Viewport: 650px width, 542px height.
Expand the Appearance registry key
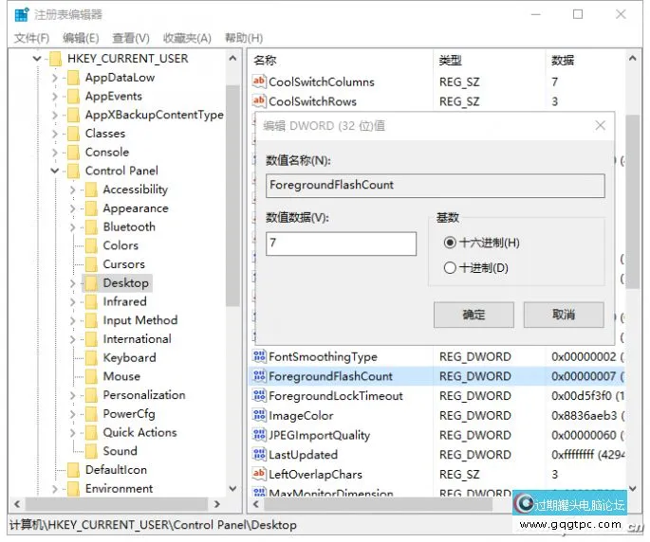click(x=72, y=208)
